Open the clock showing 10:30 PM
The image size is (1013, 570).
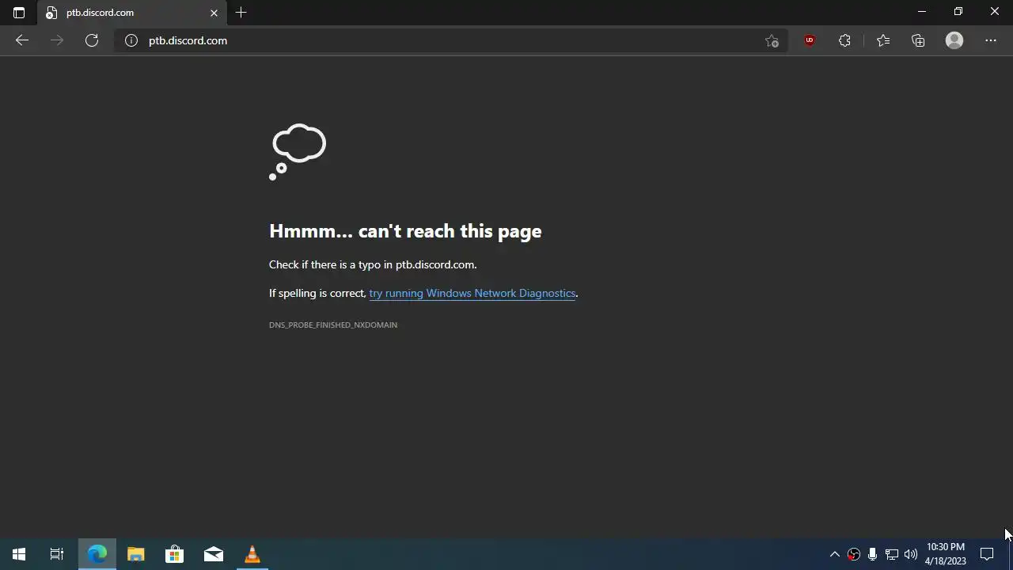pyautogui.click(x=946, y=554)
